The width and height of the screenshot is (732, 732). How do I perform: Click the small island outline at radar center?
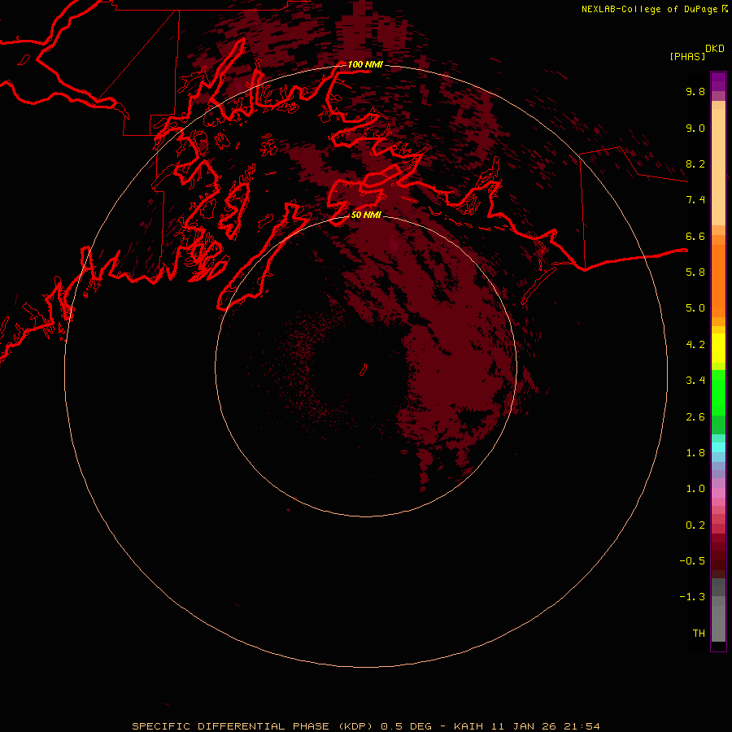coord(364,370)
